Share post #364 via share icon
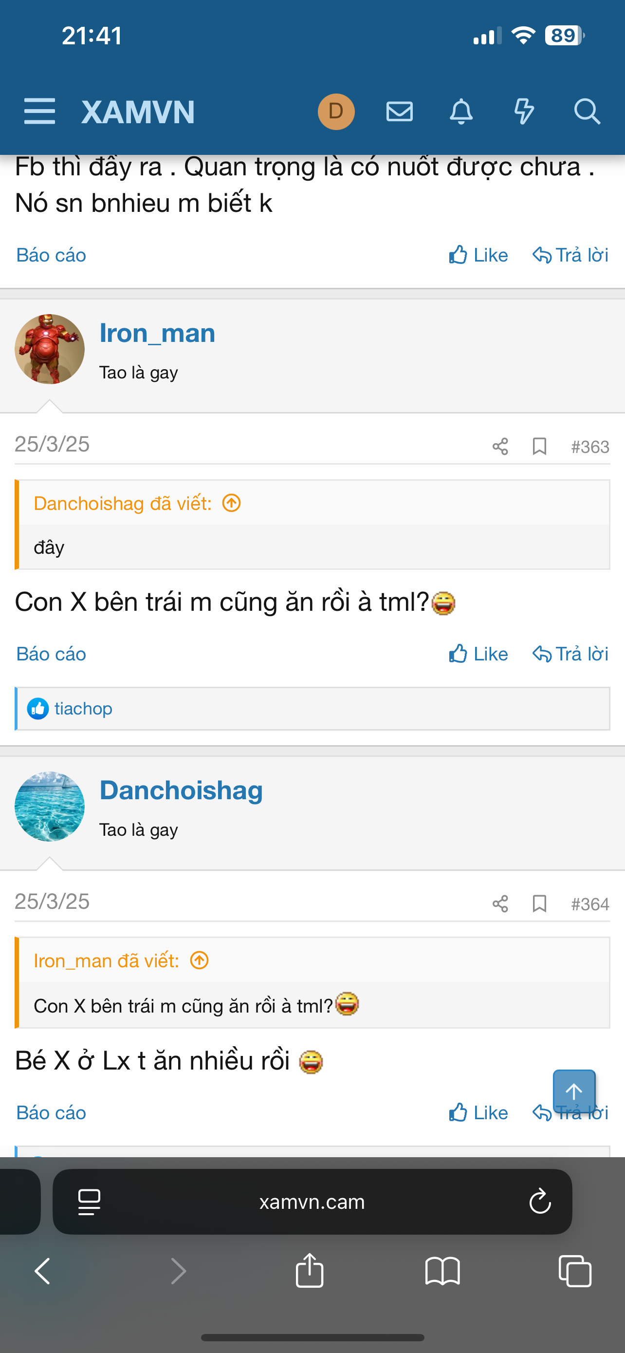 coord(500,904)
